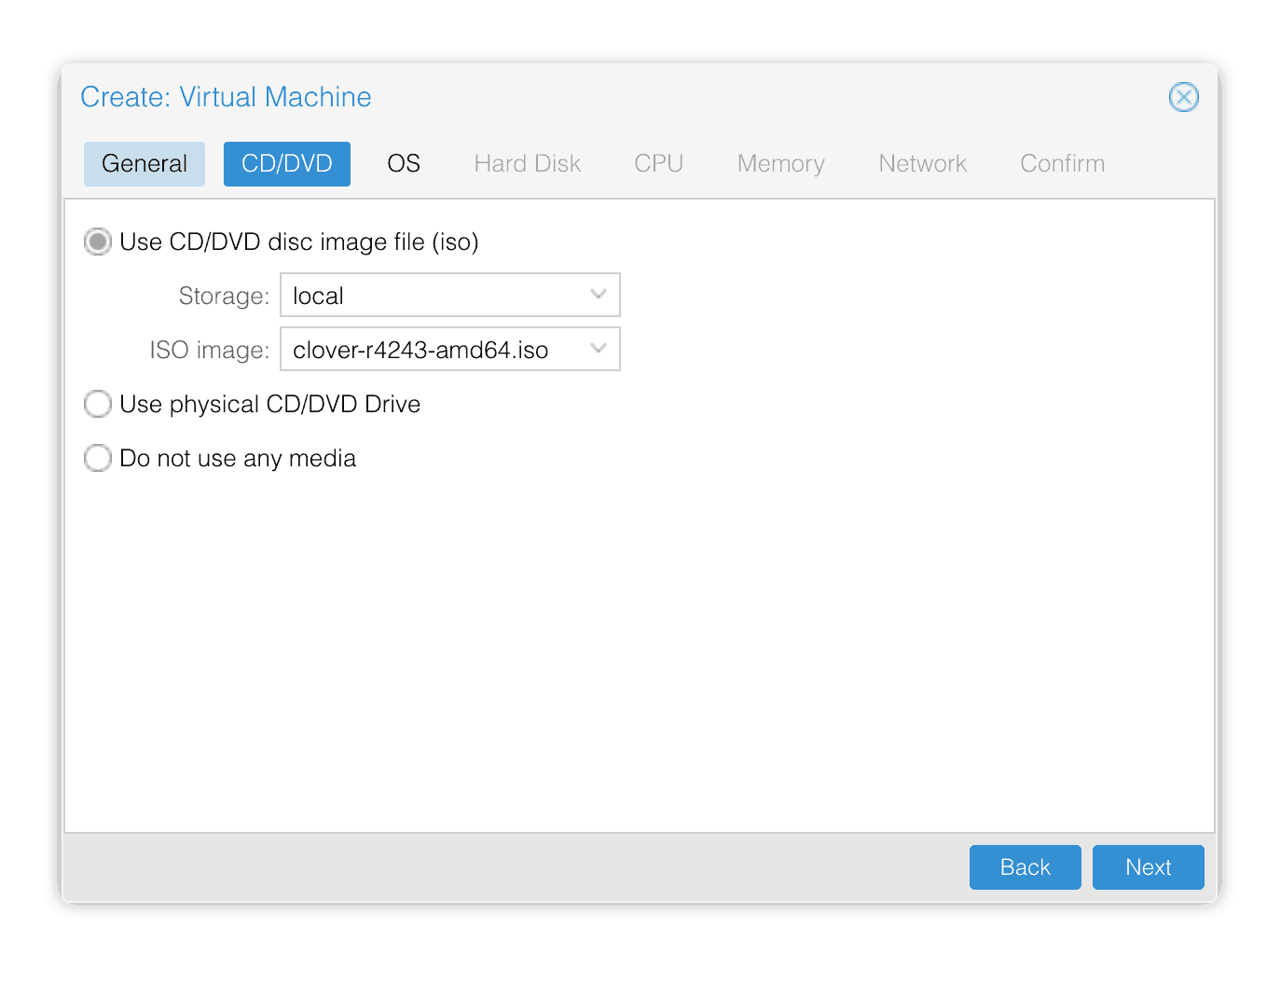The width and height of the screenshot is (1281, 983).
Task: Select Use CD/DVD disc image file radio
Action: 98,242
